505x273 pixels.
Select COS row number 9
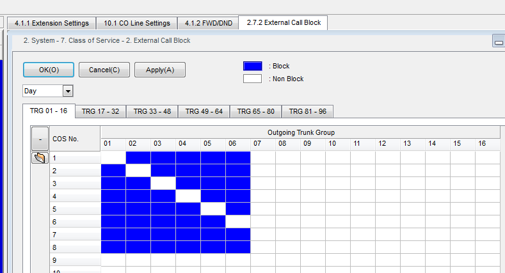(75, 260)
